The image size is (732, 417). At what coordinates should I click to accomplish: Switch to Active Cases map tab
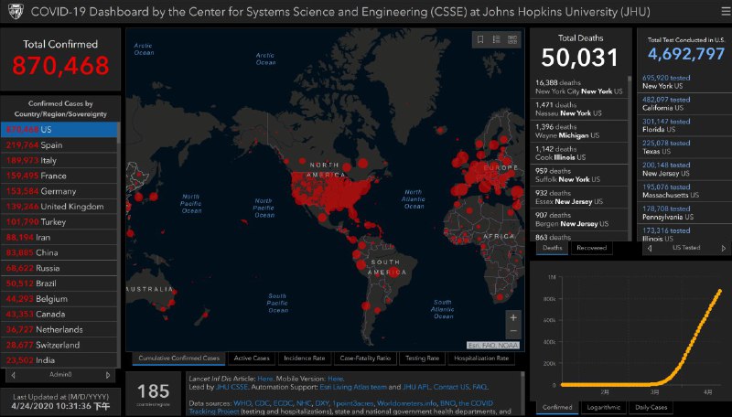click(x=252, y=358)
